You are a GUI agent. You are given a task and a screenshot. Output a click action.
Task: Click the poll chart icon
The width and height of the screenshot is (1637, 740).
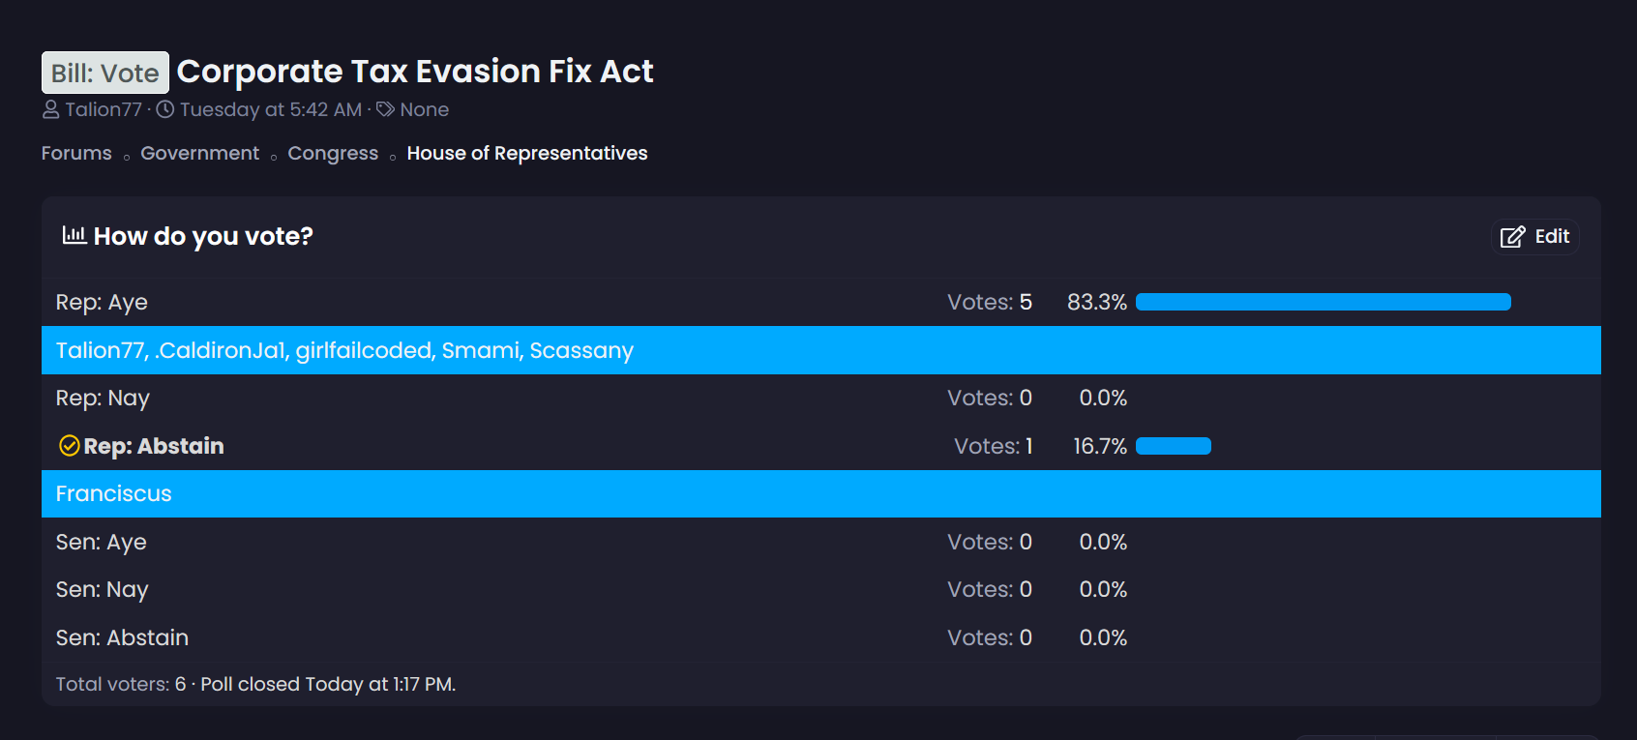coord(74,235)
